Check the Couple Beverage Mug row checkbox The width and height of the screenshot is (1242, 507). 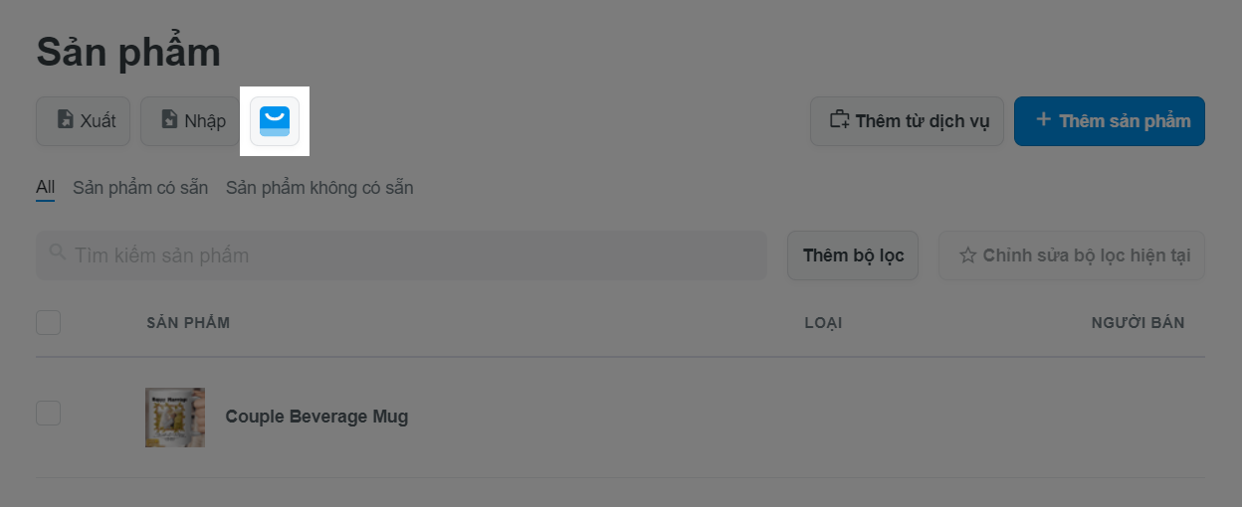pos(48,414)
